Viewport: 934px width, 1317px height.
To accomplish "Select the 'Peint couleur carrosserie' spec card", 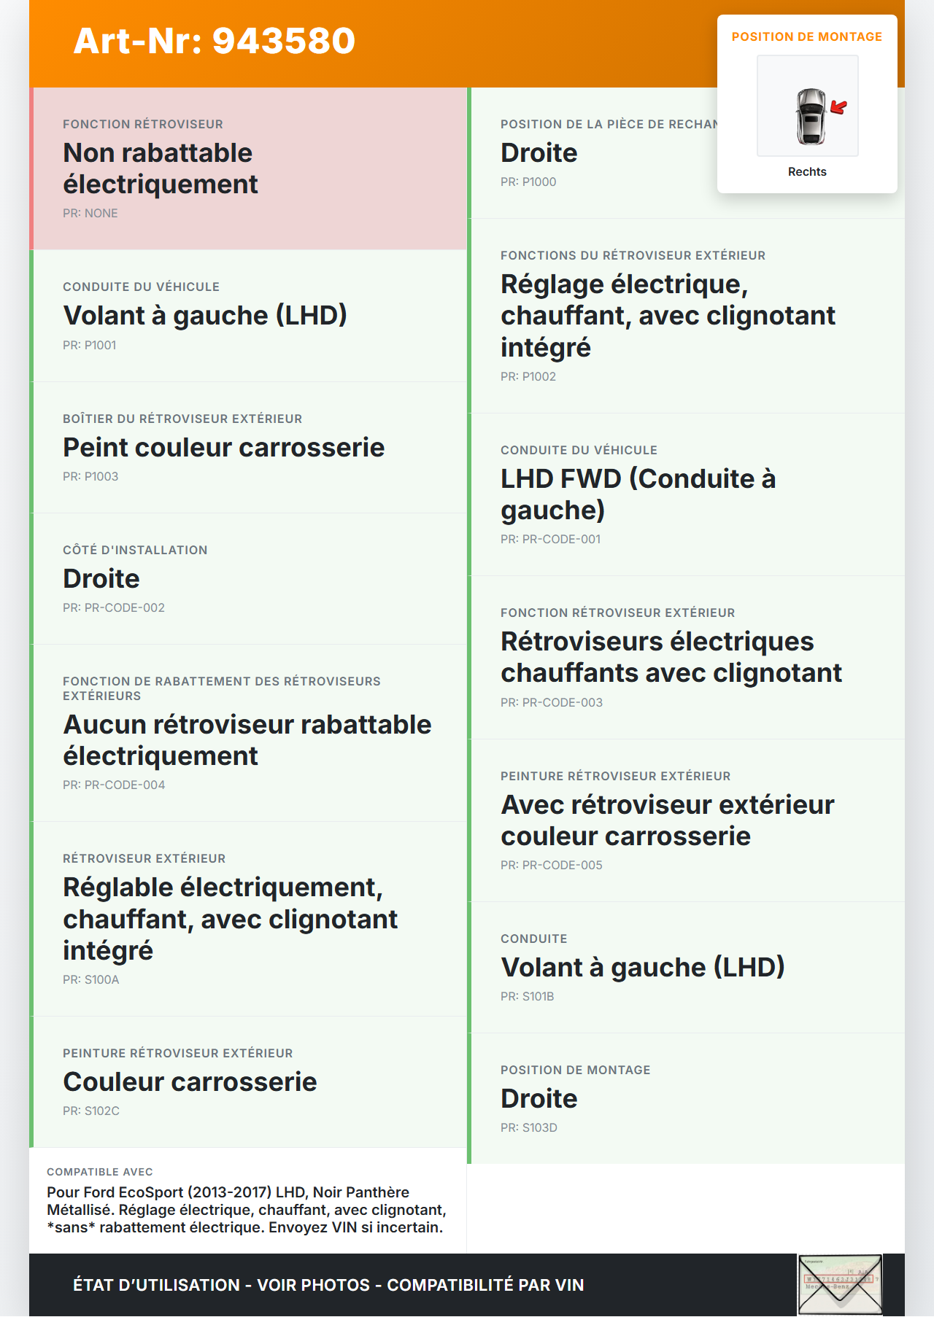I will pos(248,447).
